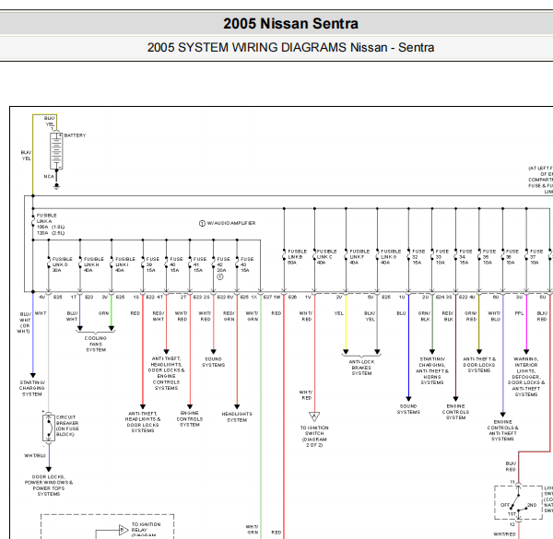The image size is (553, 539).
Task: Click the 'FUSE 42 20A' label
Action: point(223,264)
